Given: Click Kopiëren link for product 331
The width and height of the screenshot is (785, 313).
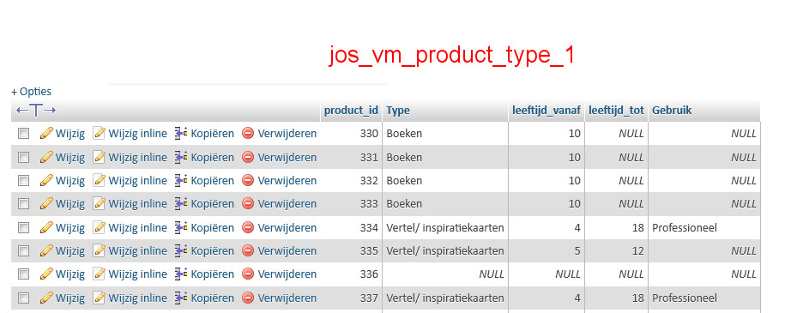Looking at the screenshot, I should (x=212, y=157).
